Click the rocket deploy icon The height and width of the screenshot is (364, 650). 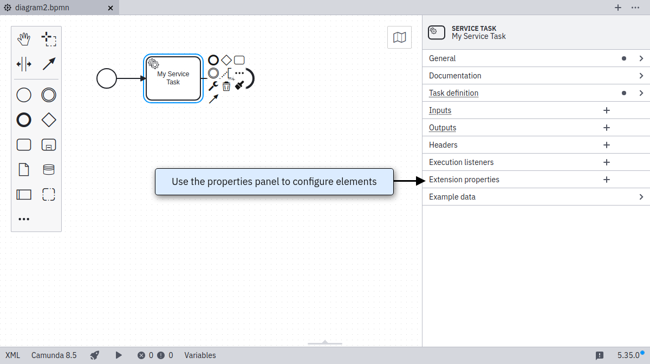pos(95,355)
